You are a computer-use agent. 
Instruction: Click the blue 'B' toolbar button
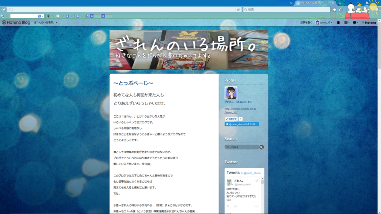click(x=92, y=16)
